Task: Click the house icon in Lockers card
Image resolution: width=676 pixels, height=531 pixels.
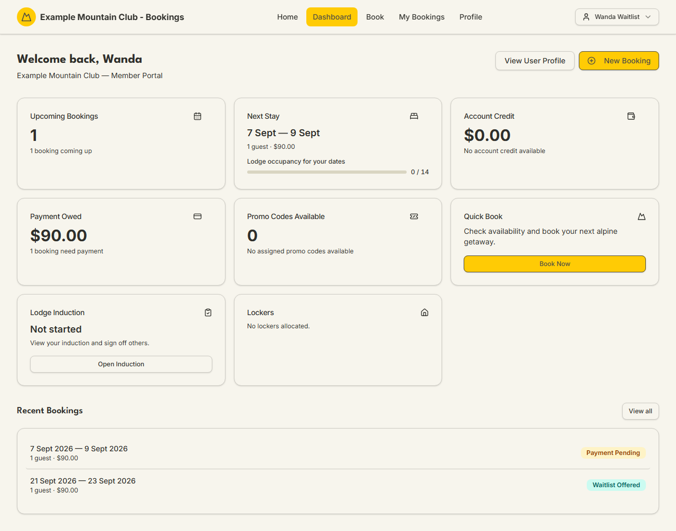Action: point(425,312)
